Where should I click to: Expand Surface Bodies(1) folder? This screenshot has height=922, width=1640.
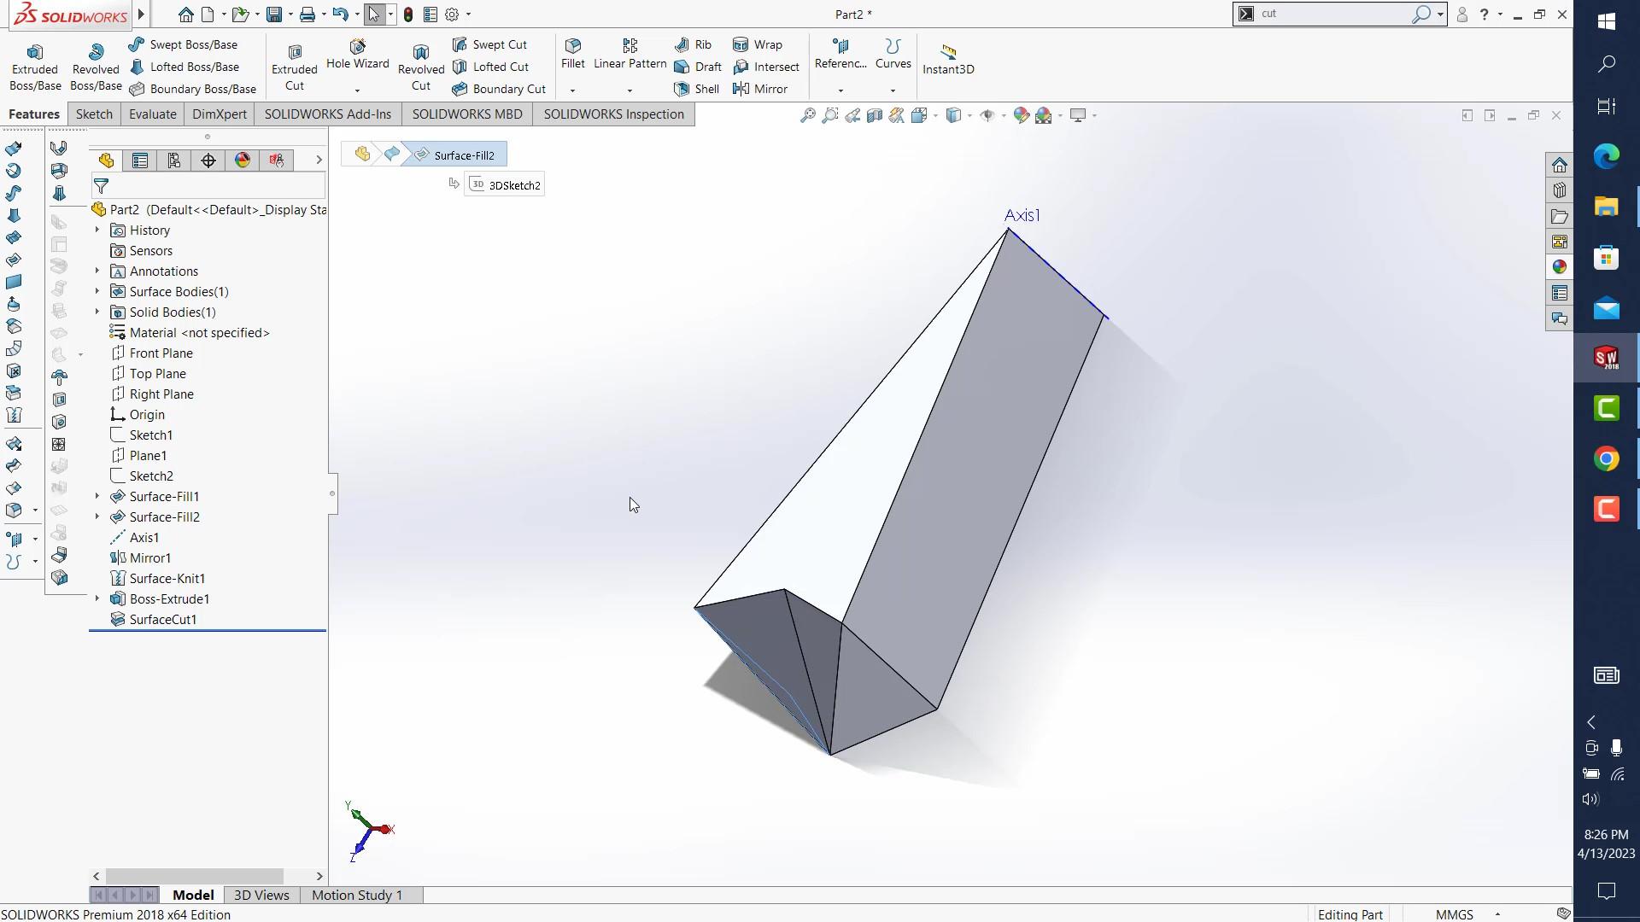(x=97, y=292)
